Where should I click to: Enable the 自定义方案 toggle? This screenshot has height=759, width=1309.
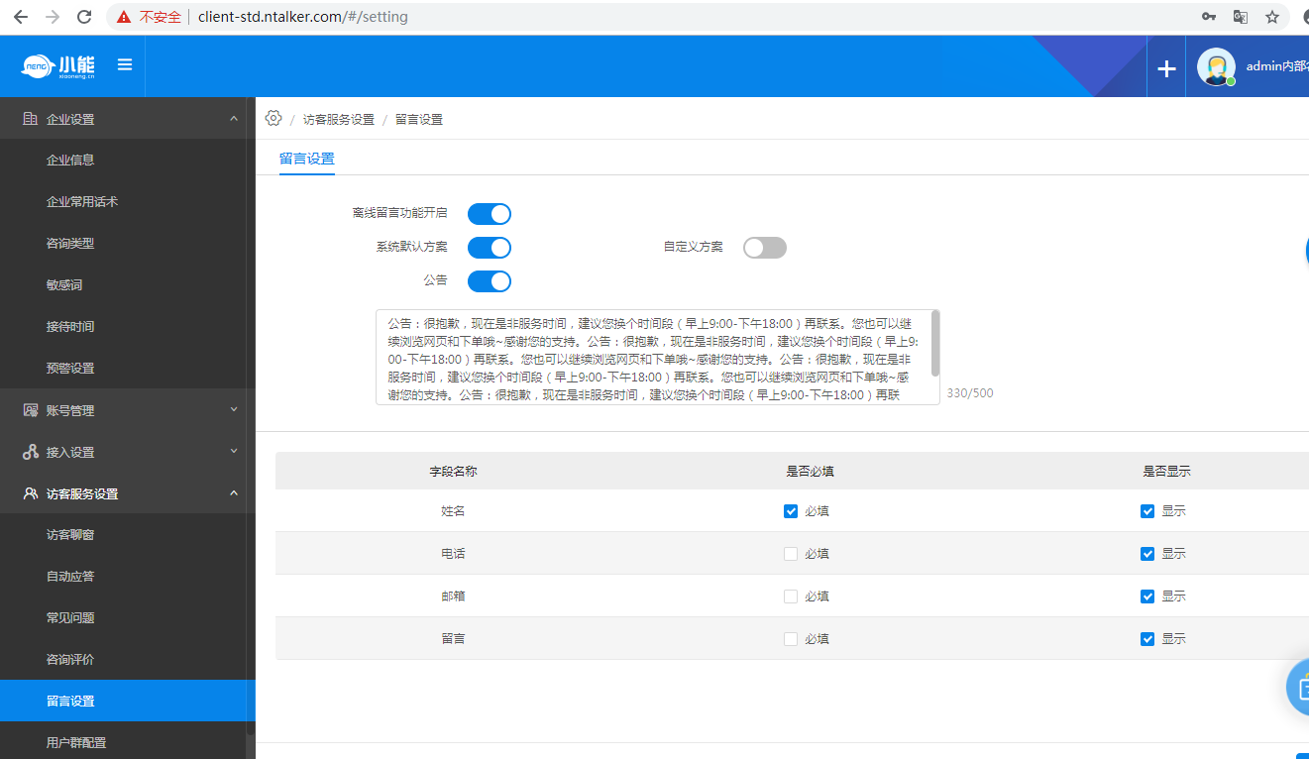tap(765, 248)
